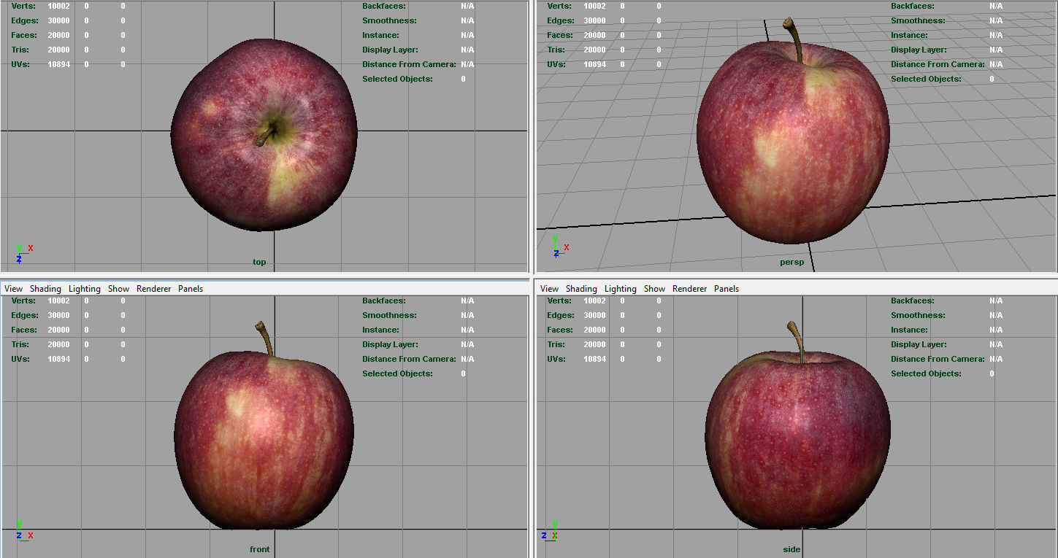The image size is (1058, 558).
Task: Open the Show menu in the front panel
Action: pos(118,289)
